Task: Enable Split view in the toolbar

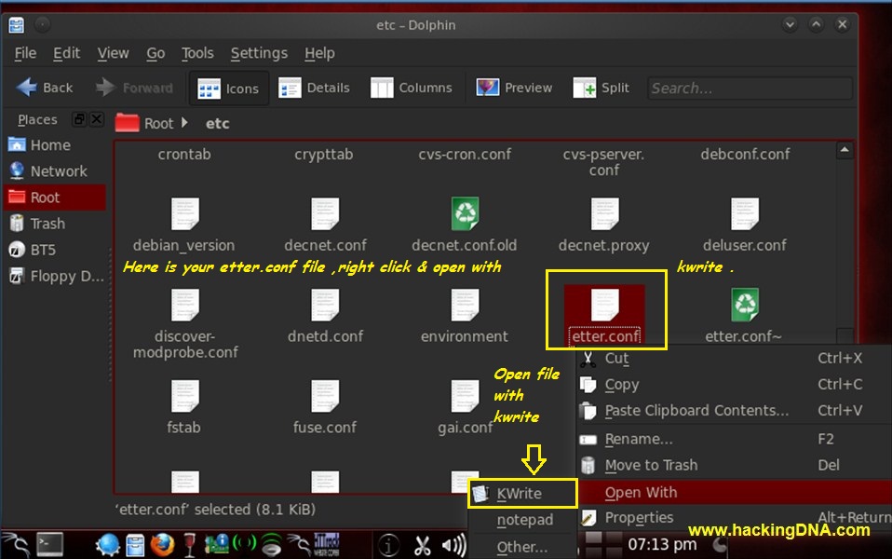Action: [x=601, y=88]
